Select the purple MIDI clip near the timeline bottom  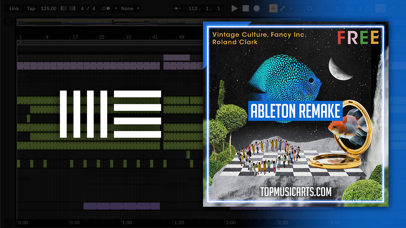click(121, 206)
